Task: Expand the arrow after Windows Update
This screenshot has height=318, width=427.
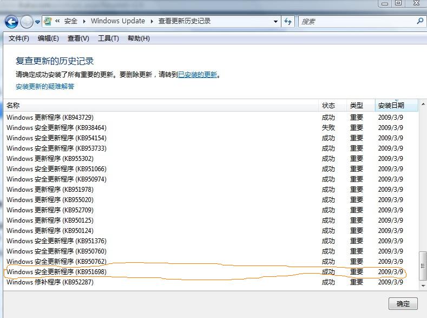Action: [152, 21]
